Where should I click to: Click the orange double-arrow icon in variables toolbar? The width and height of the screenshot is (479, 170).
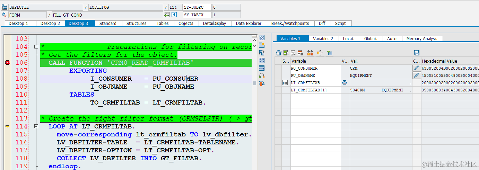pos(310,53)
